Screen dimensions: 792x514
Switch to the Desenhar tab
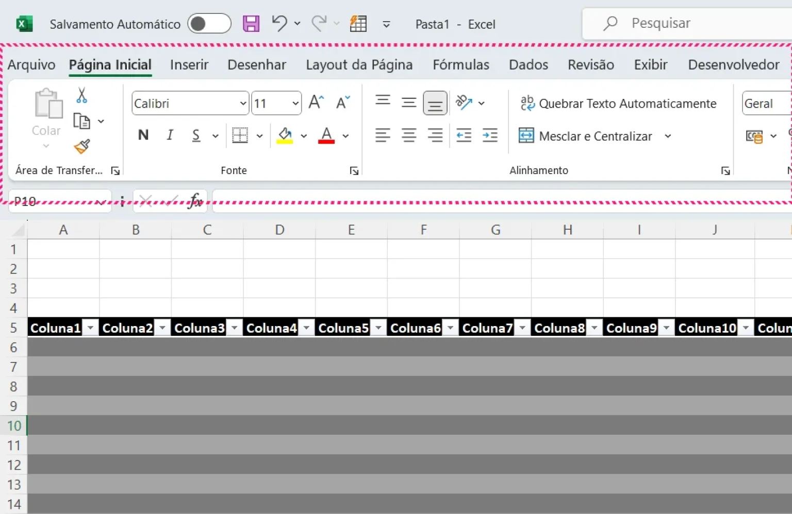[257, 64]
